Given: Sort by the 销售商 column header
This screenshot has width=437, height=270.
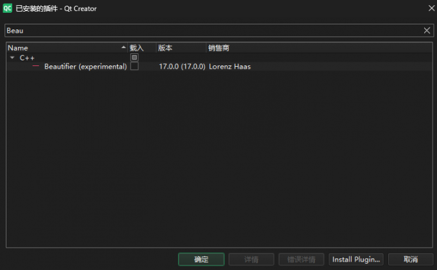Looking at the screenshot, I should point(219,47).
